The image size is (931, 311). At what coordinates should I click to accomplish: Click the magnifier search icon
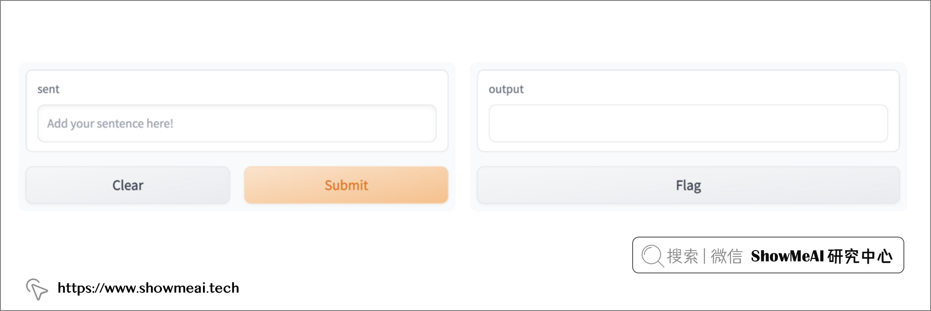(x=652, y=255)
